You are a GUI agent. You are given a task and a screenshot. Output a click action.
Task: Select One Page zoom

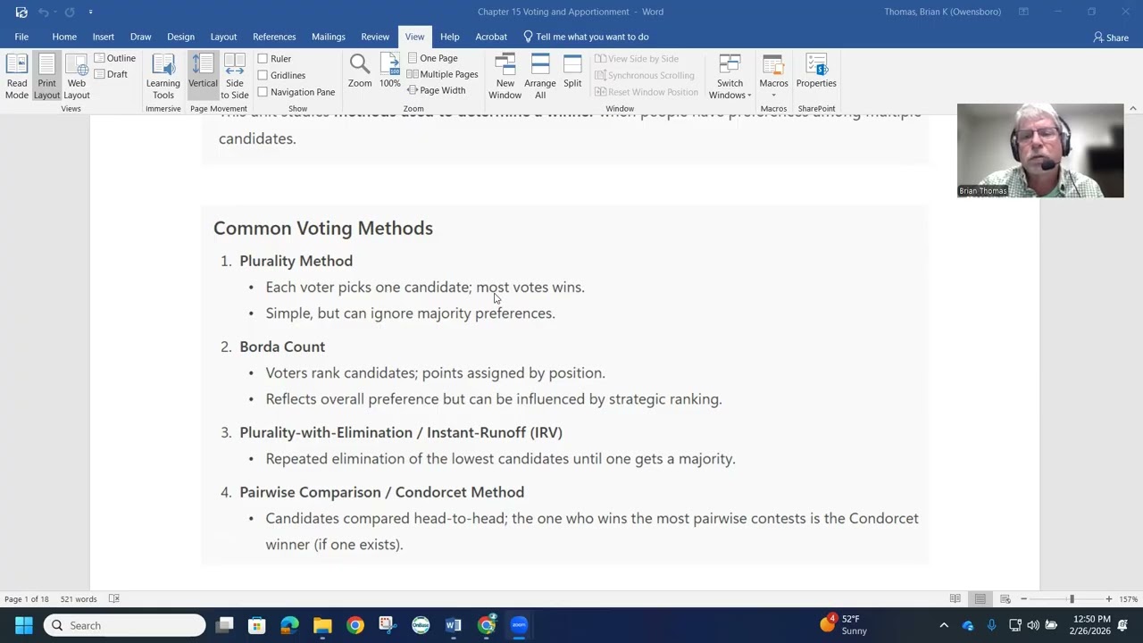pyautogui.click(x=432, y=58)
